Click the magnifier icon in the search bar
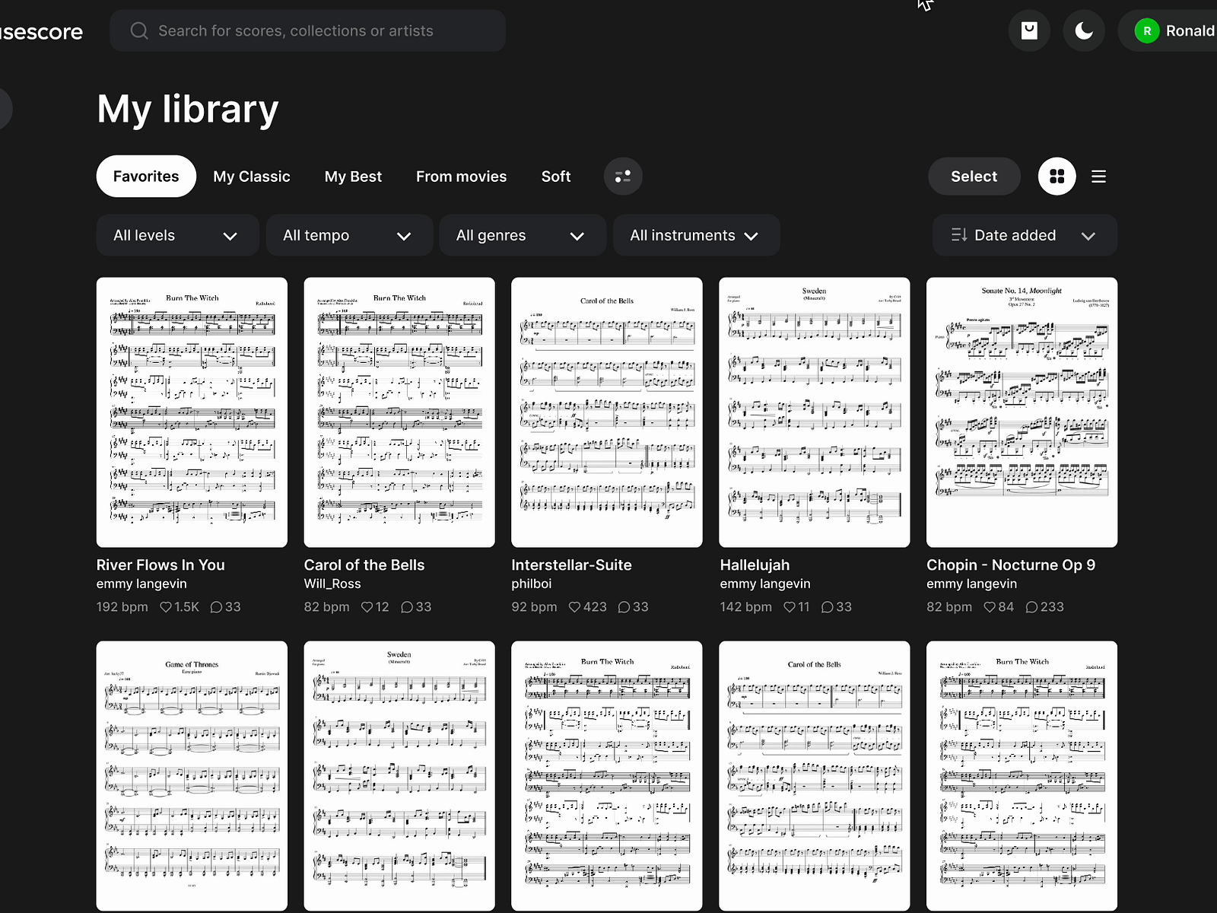The height and width of the screenshot is (913, 1217). (139, 30)
